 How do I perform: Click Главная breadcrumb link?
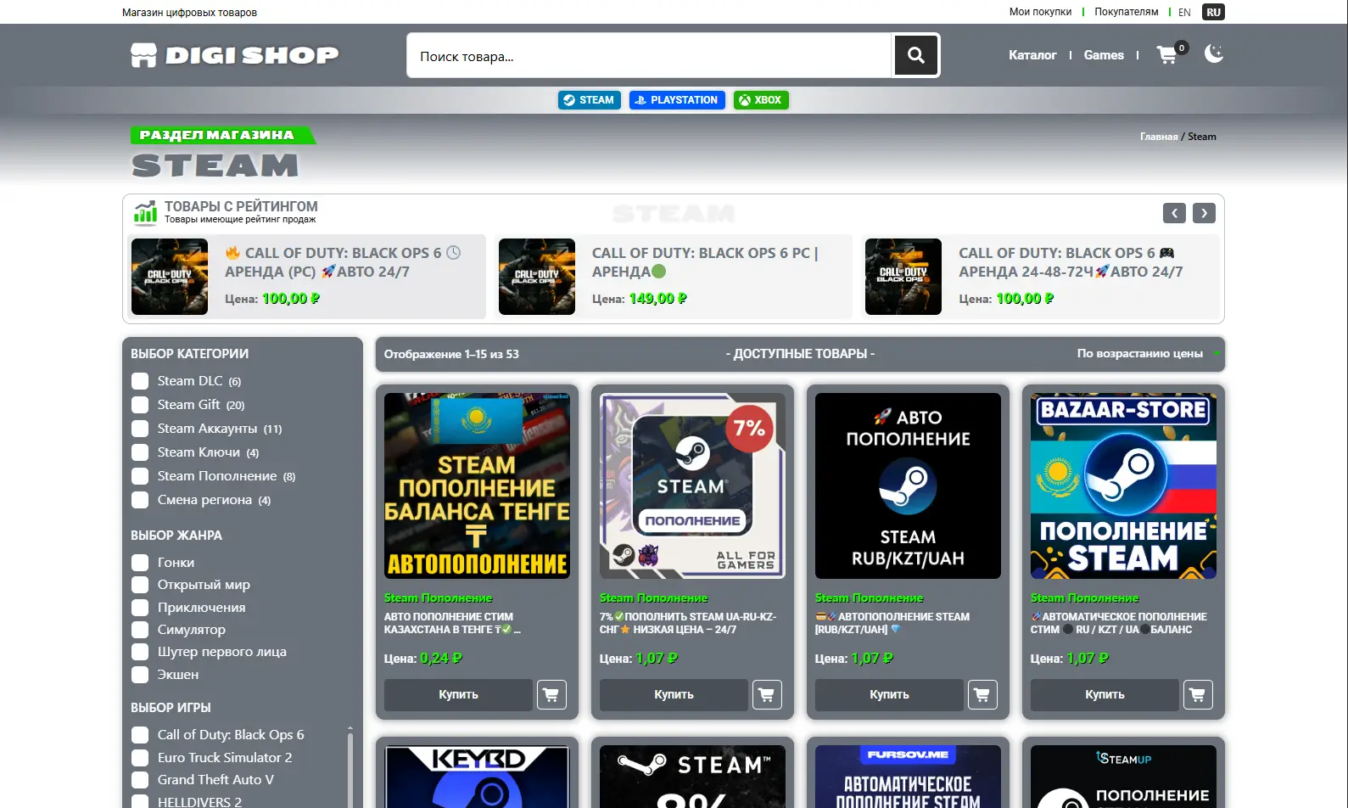click(x=1159, y=137)
